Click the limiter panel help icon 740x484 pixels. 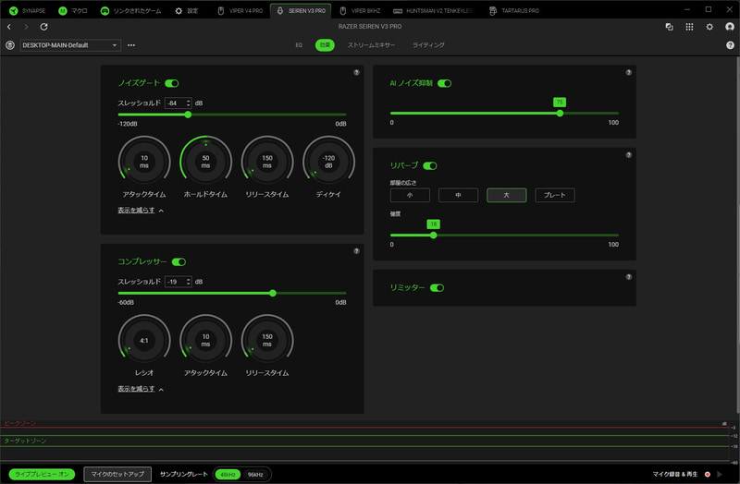coord(629,277)
